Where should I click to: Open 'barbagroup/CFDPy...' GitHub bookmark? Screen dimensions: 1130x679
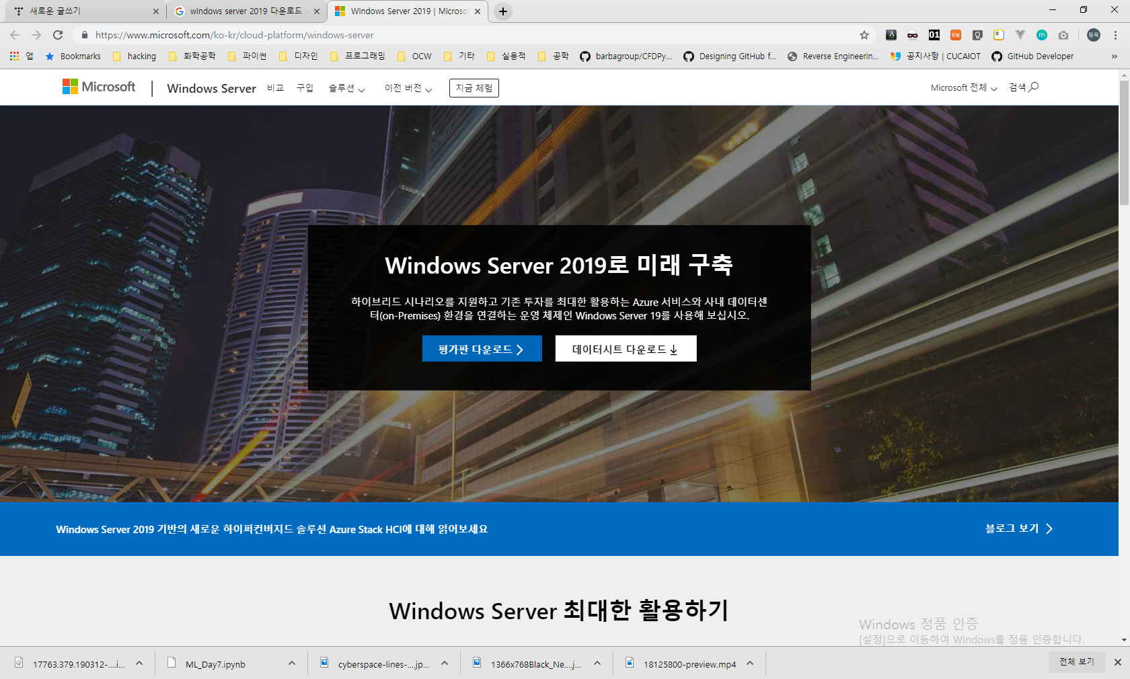pyautogui.click(x=626, y=56)
